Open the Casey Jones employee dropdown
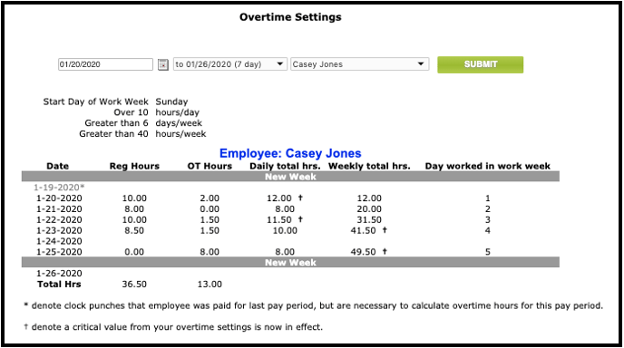 click(x=360, y=64)
